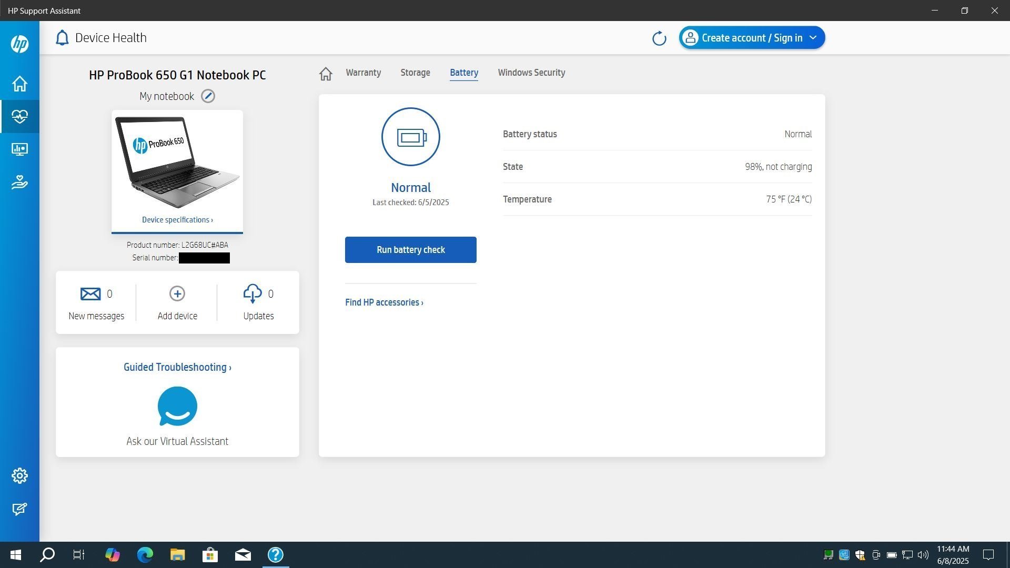1010x568 pixels.
Task: Open Windows Start menu
Action: 16,555
